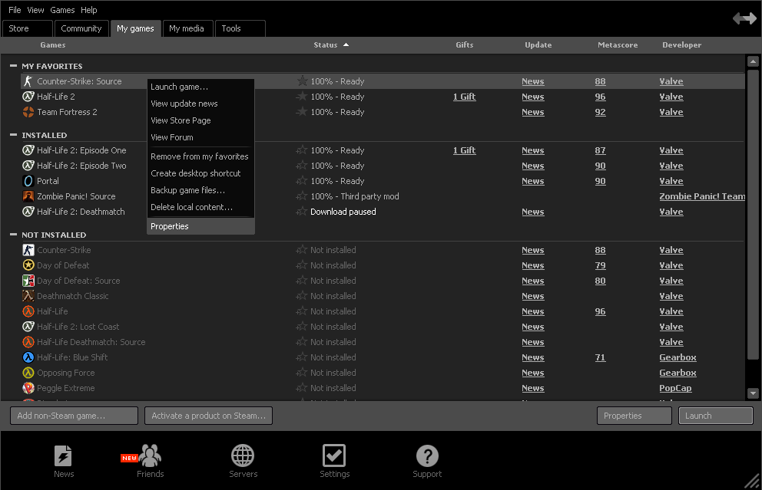Choose Launch game... from context menu
762x490 pixels.
coord(200,87)
